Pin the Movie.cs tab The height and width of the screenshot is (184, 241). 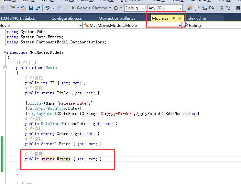[174, 18]
